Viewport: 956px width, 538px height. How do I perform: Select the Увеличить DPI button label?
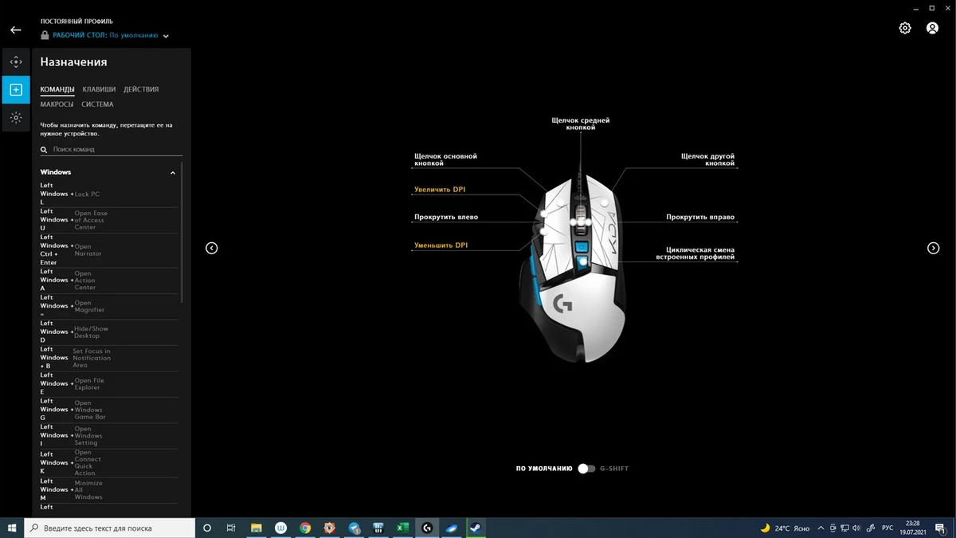coord(439,190)
